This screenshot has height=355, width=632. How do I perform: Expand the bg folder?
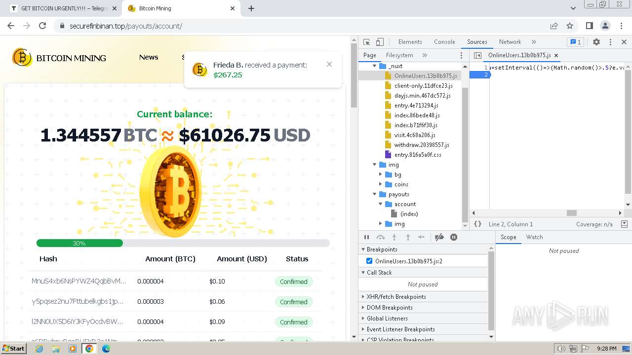click(x=381, y=175)
